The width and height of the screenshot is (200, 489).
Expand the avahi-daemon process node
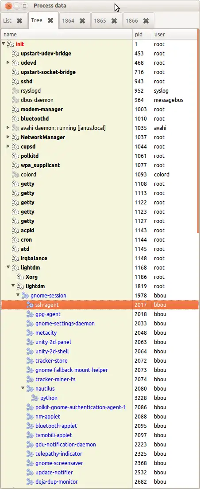pyautogui.click(x=8, y=128)
